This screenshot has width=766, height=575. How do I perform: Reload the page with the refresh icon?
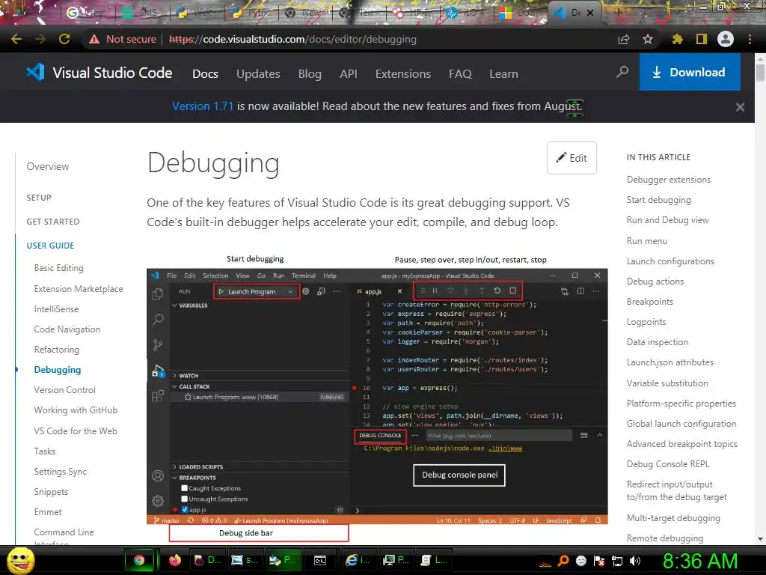tap(64, 39)
